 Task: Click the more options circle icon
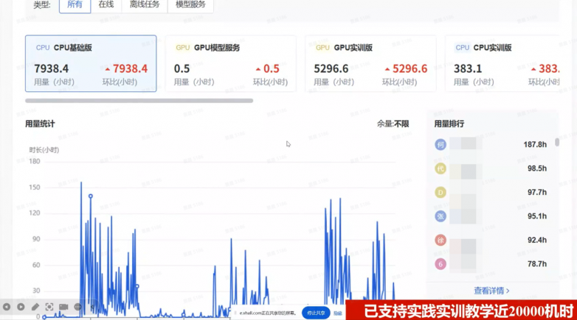77,307
